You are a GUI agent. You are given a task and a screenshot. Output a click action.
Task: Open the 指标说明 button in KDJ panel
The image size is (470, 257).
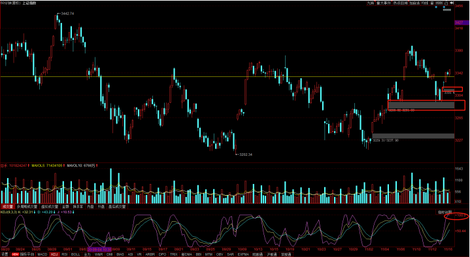coord(445,212)
